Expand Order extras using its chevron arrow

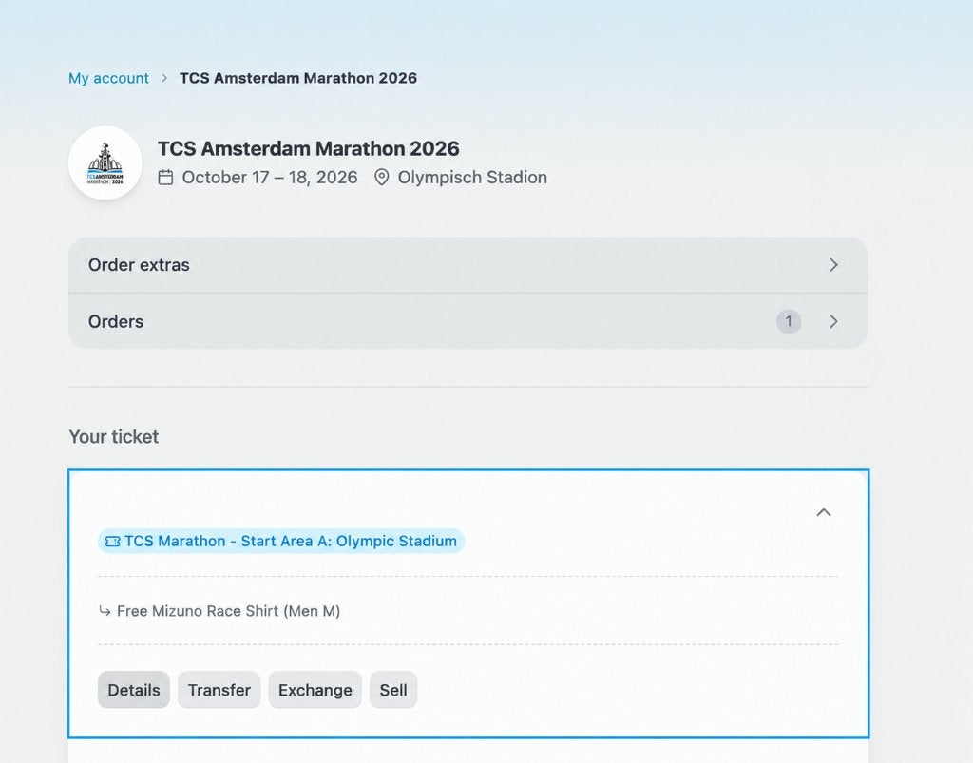833,265
